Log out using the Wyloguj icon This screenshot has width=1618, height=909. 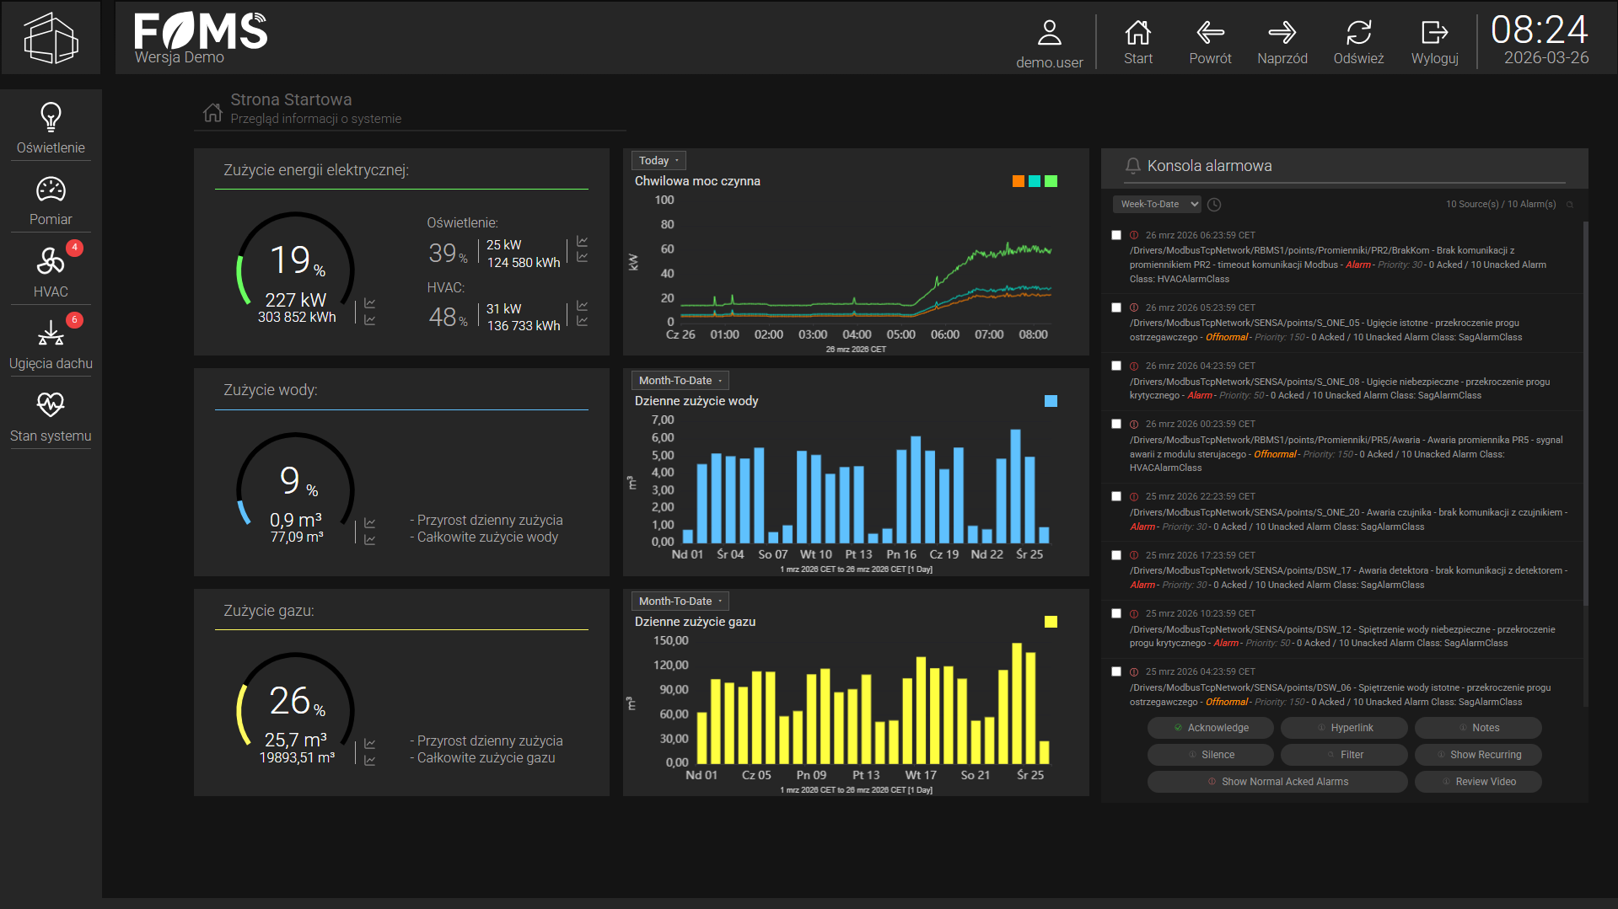[1434, 42]
